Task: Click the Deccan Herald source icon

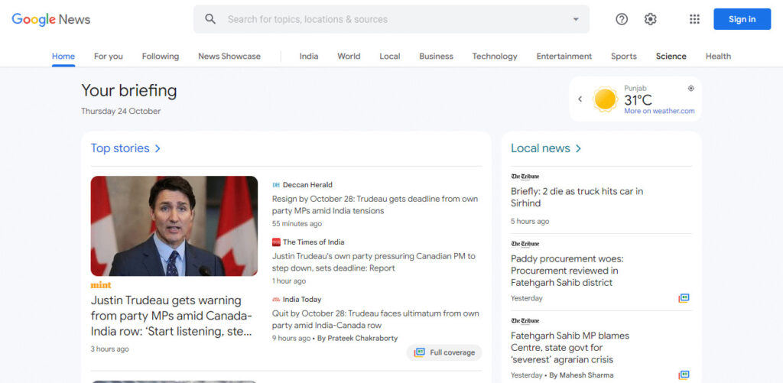Action: (x=276, y=185)
